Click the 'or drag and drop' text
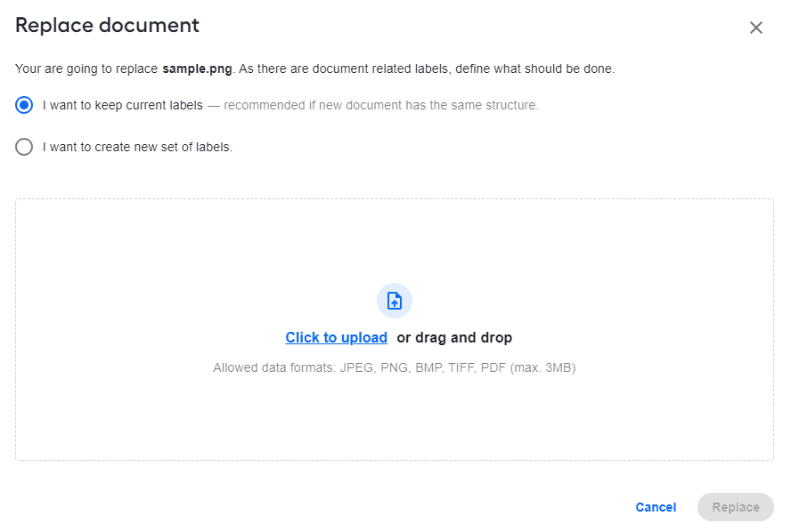The image size is (791, 532). [454, 337]
